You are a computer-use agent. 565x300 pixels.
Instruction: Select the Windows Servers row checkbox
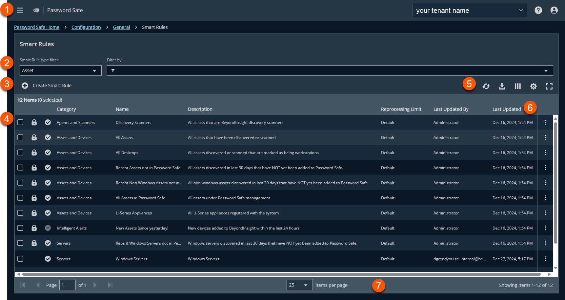click(x=20, y=259)
